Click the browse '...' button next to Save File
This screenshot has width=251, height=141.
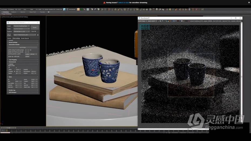click(38, 32)
